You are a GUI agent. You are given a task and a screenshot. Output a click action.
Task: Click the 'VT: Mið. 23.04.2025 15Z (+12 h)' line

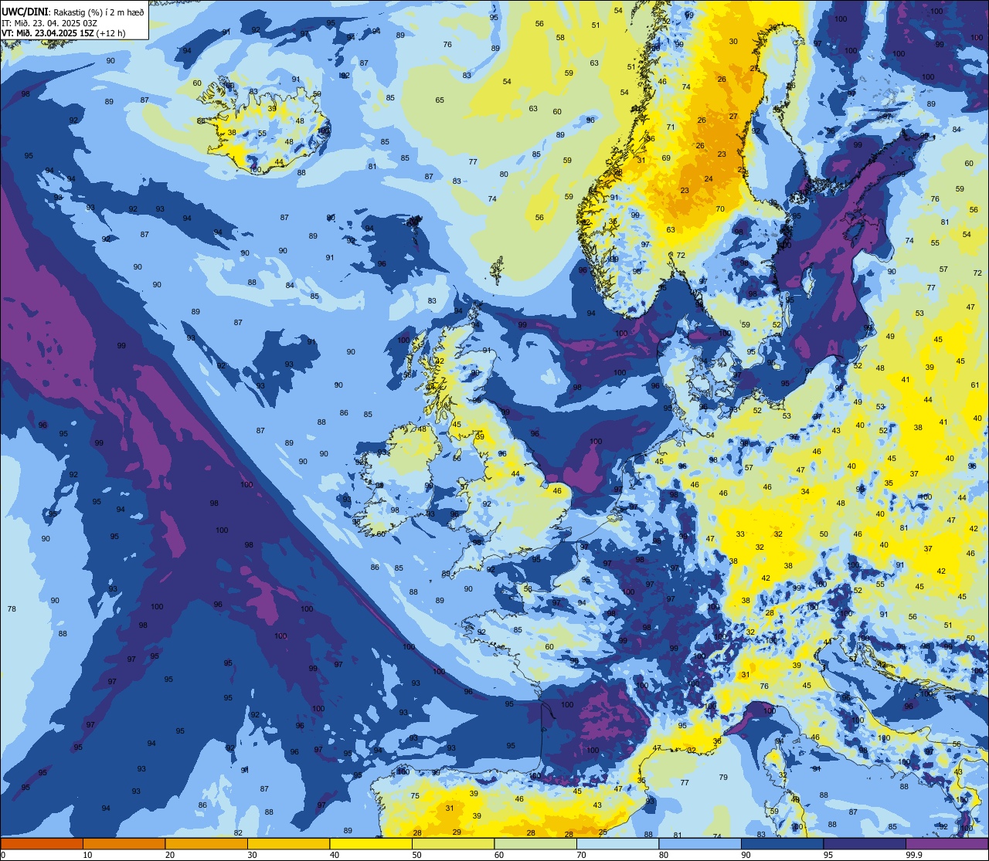point(63,33)
